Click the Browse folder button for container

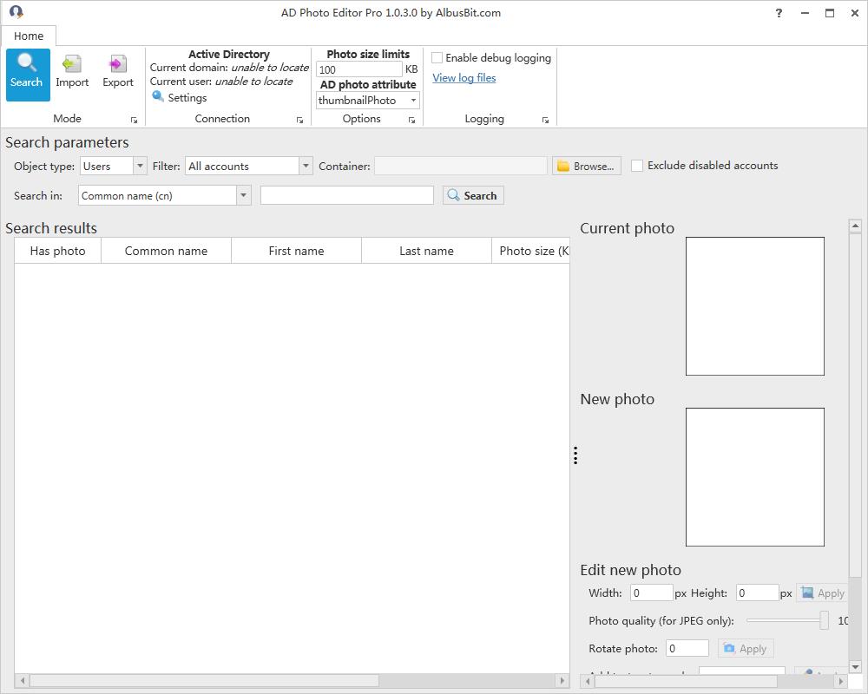[x=586, y=166]
